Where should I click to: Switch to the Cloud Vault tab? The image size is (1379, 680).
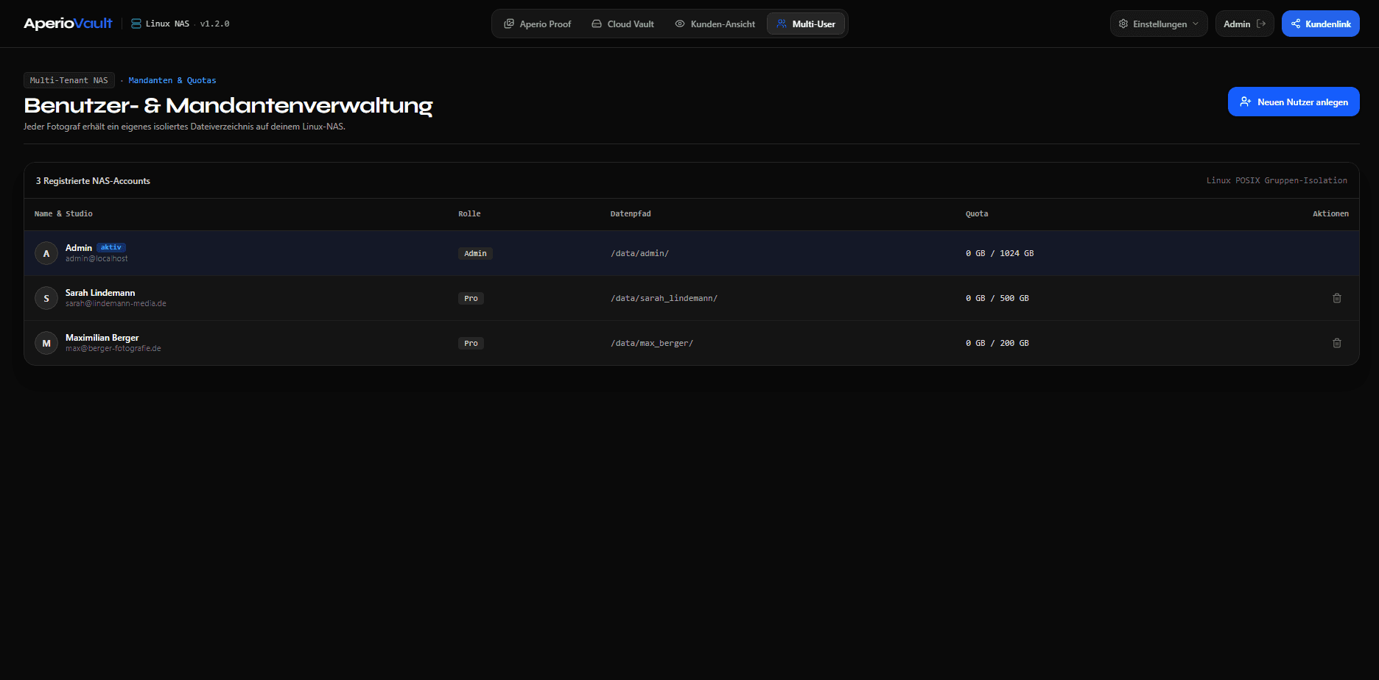coord(623,24)
